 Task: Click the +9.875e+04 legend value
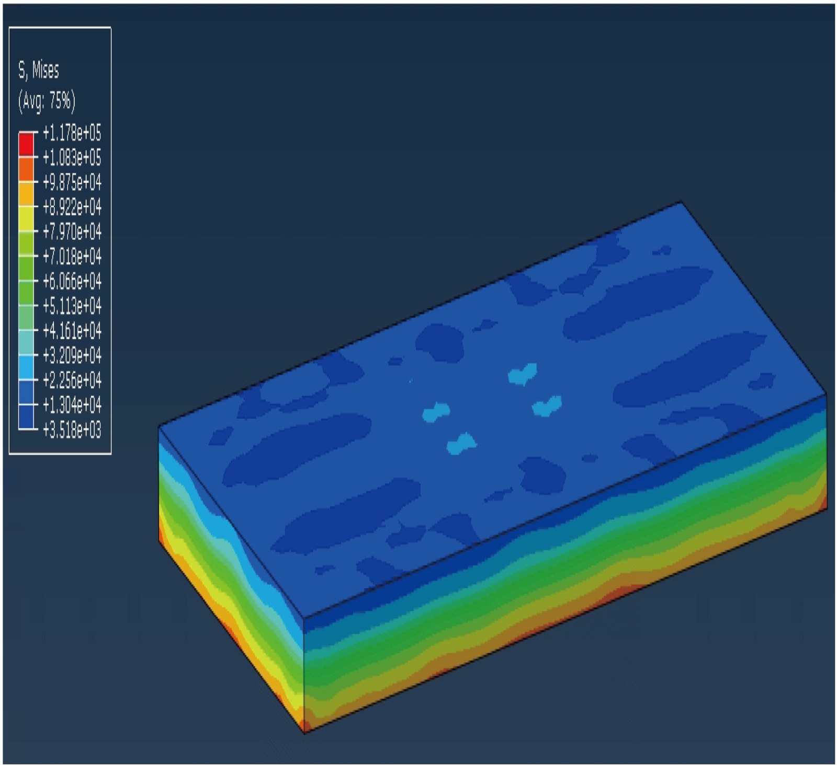pyautogui.click(x=72, y=182)
